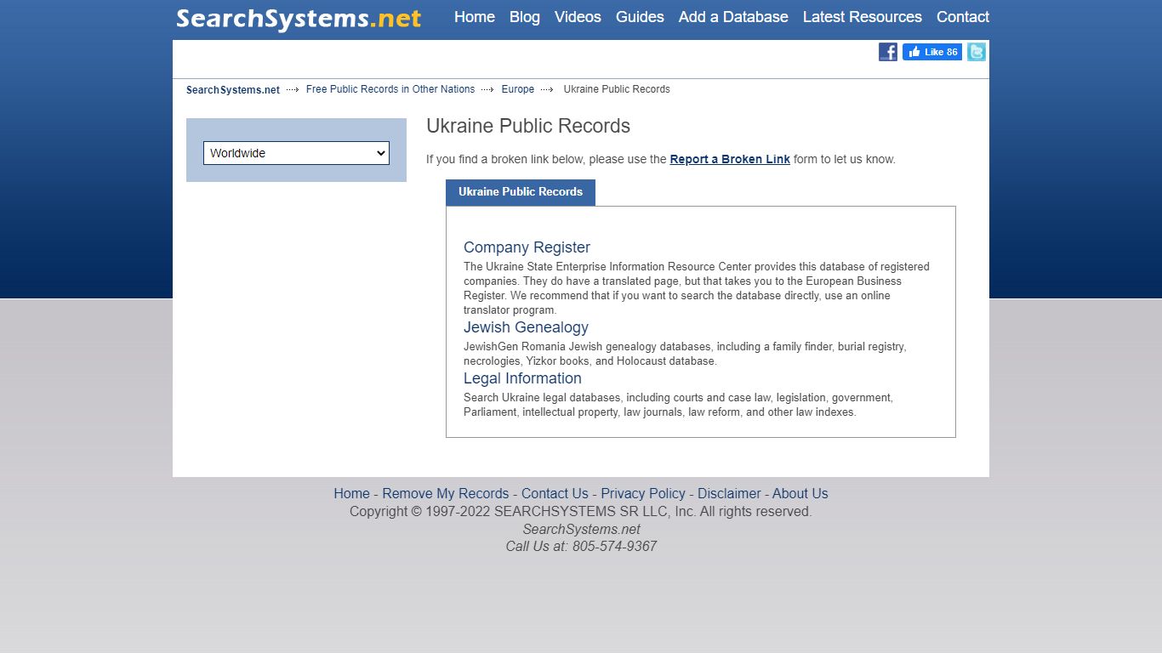Screen dimensions: 1162x653
Task: Click the Ukraine Public Records page heading
Action: point(528,126)
